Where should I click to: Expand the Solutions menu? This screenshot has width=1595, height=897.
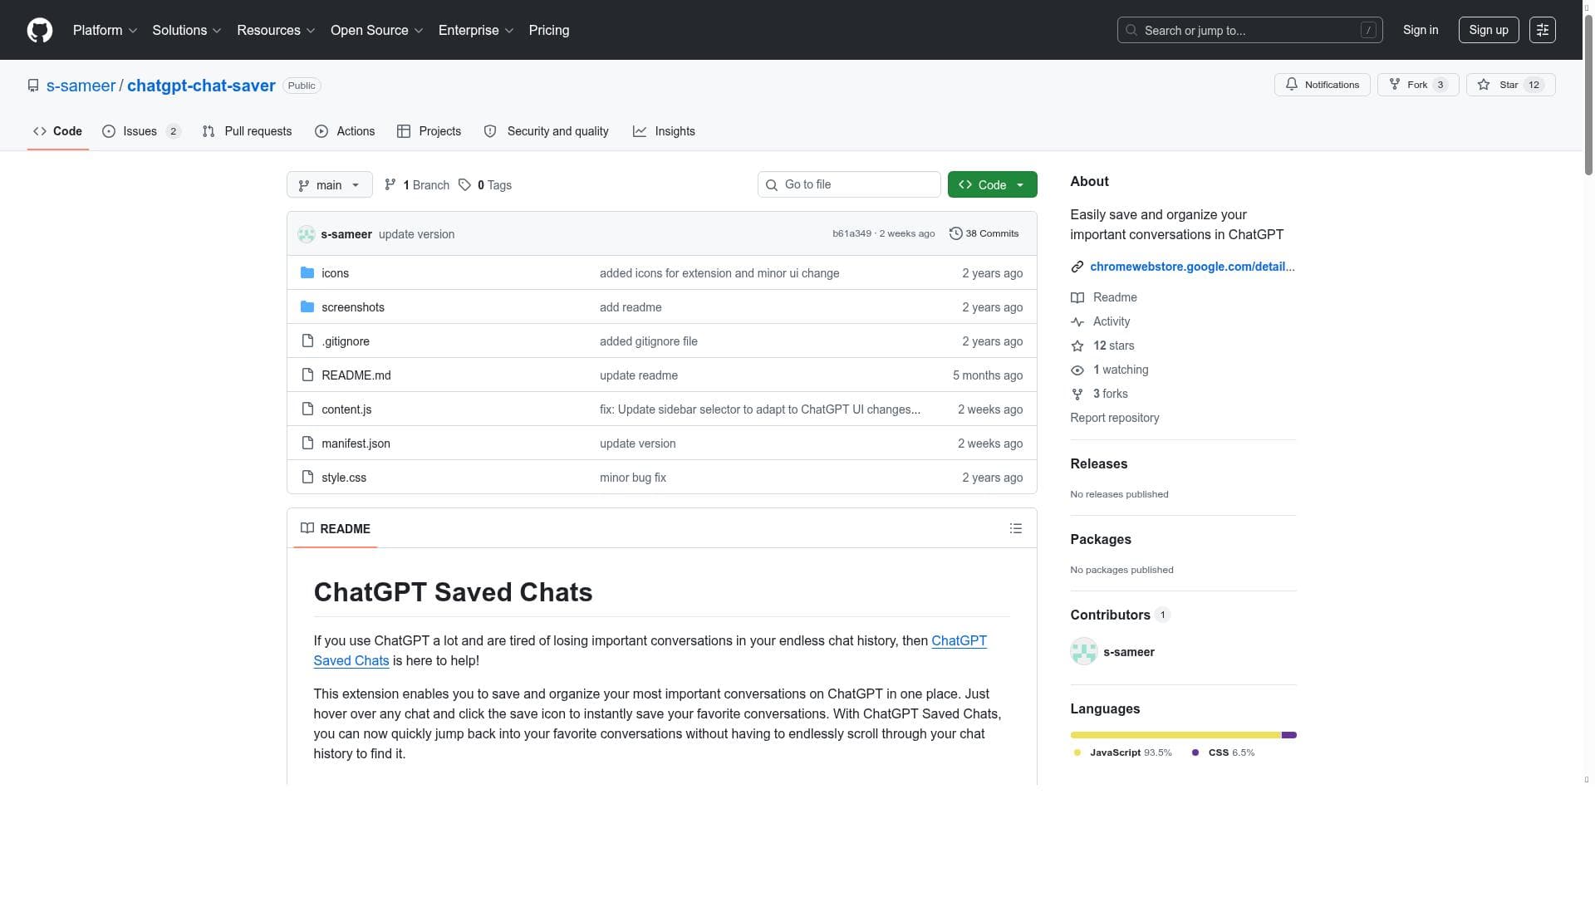tap(187, 30)
